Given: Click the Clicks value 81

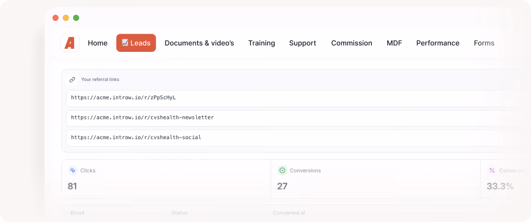Looking at the screenshot, I should (72, 186).
